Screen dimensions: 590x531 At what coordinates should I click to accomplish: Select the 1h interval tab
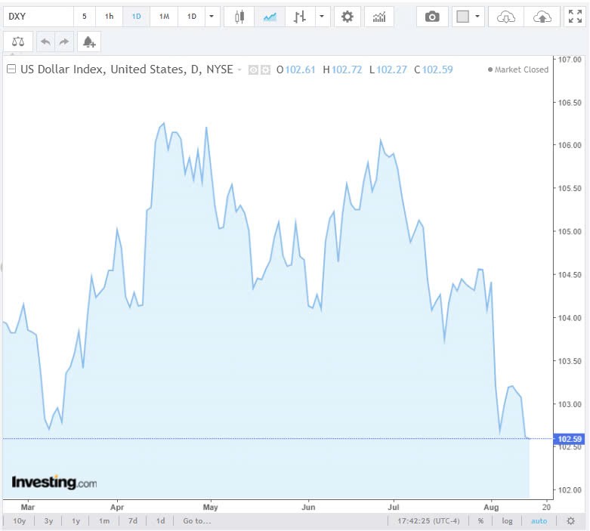point(110,17)
